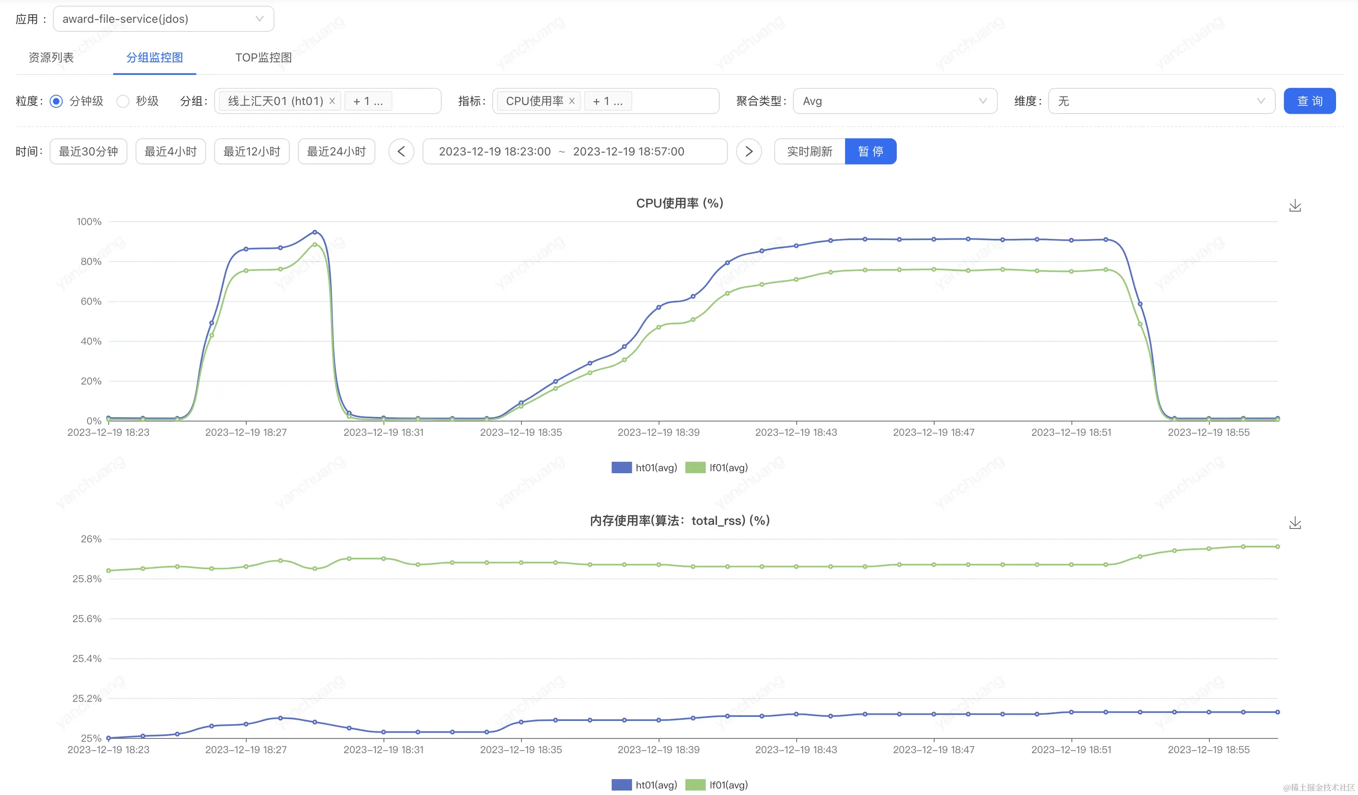1358x795 pixels.
Task: Click the 查询 button
Action: (1309, 101)
